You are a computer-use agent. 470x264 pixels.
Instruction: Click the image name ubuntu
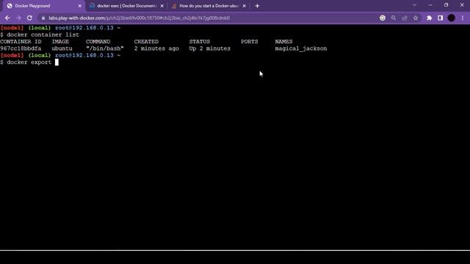tap(62, 48)
